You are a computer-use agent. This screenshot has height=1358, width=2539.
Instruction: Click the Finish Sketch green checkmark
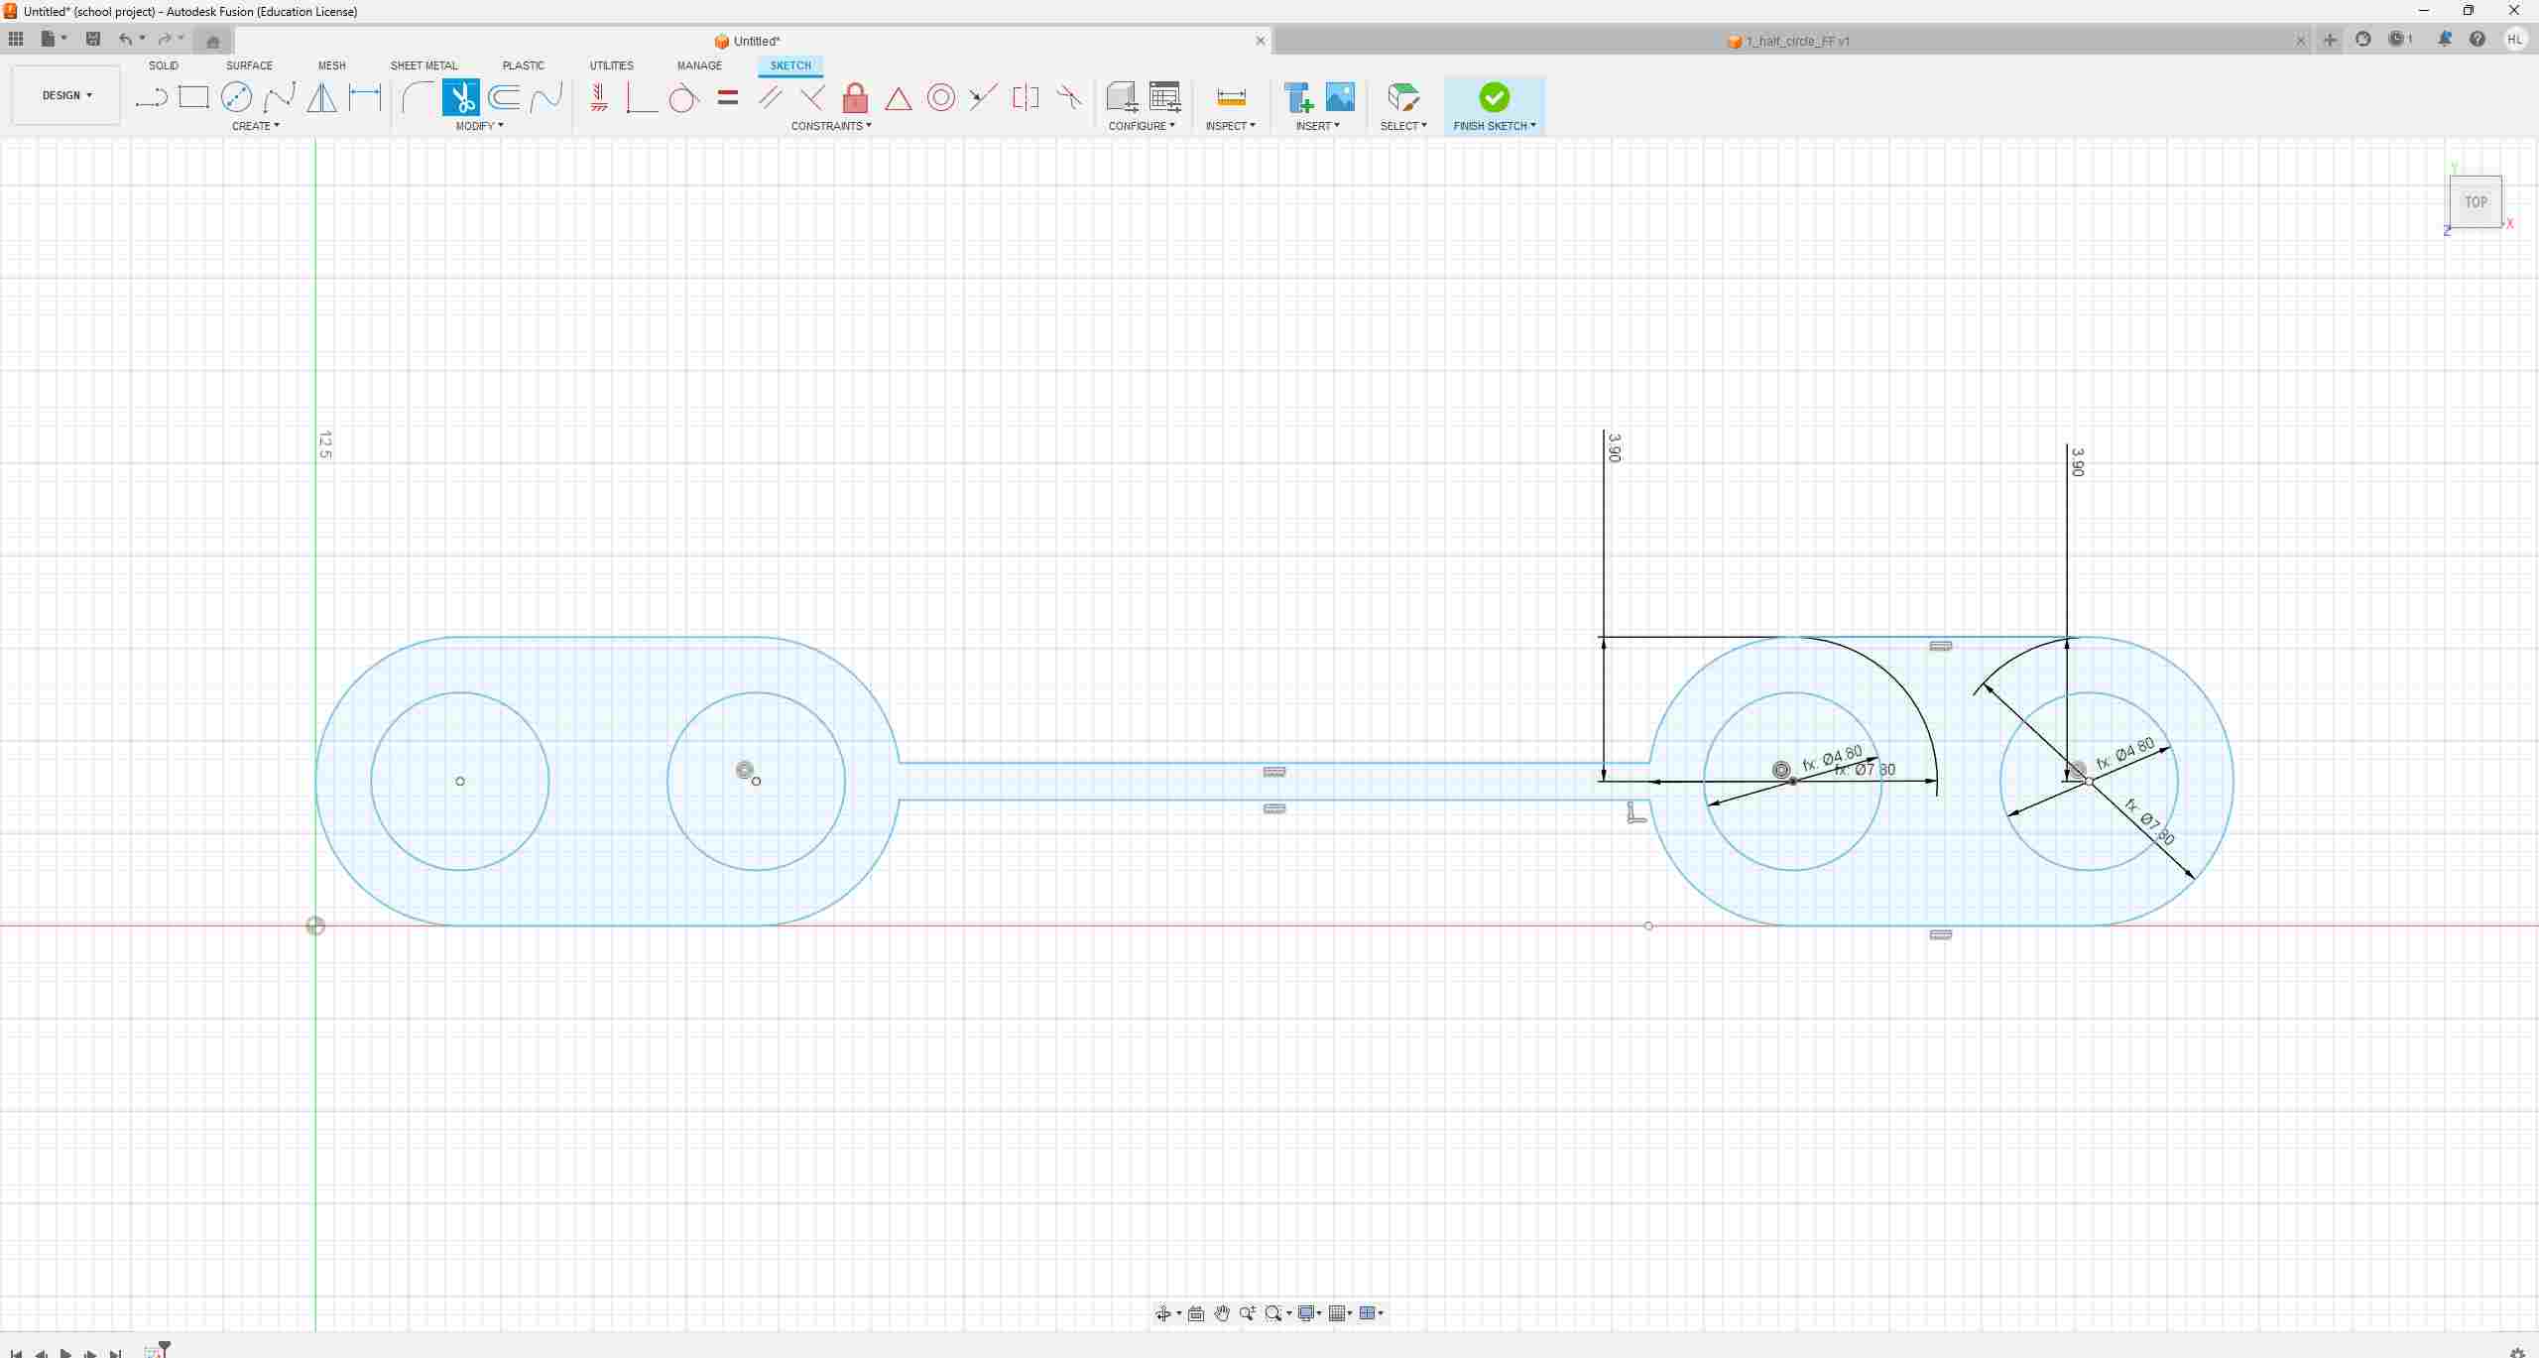click(x=1494, y=97)
